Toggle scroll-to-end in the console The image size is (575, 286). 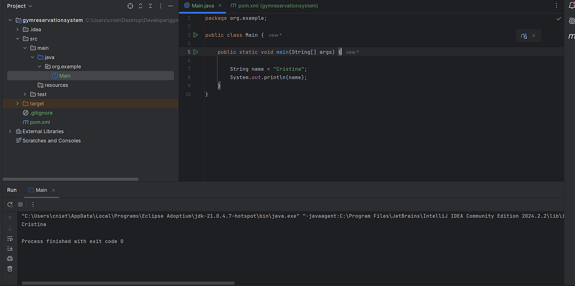[x=10, y=248]
